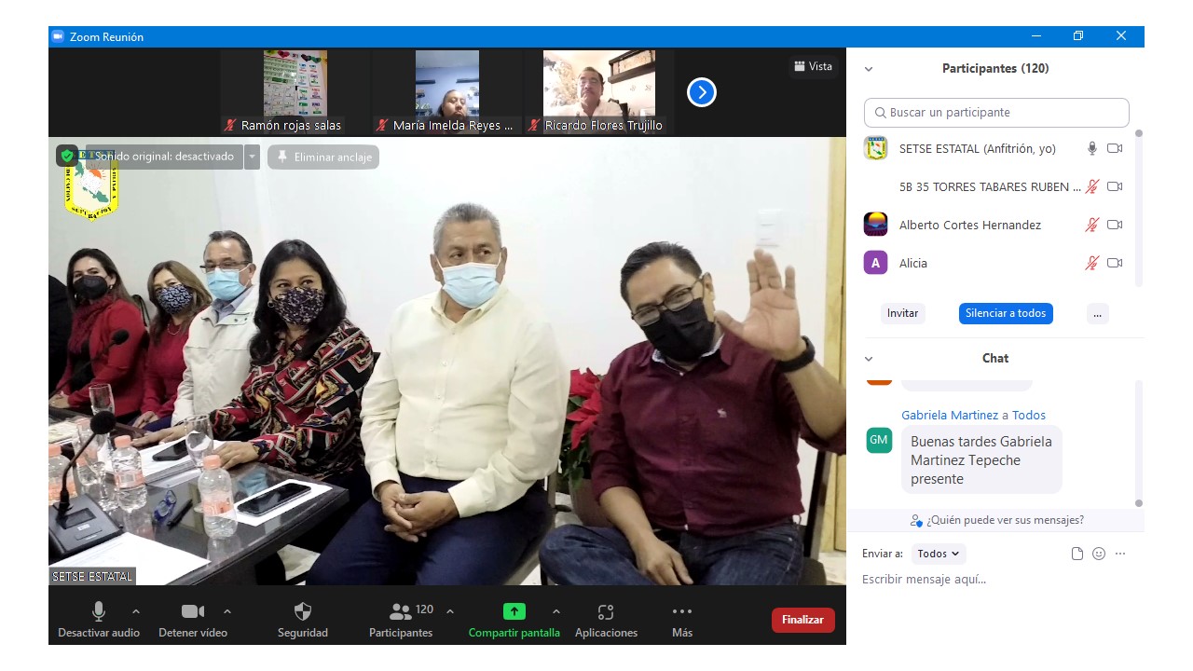
Task: Toggle the Participantes panel in the toolbar
Action: 401,620
